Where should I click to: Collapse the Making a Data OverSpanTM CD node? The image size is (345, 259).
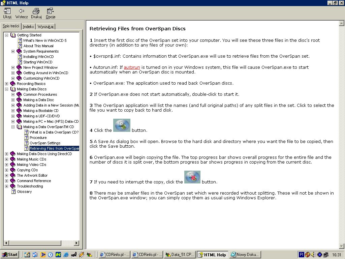click(13, 127)
